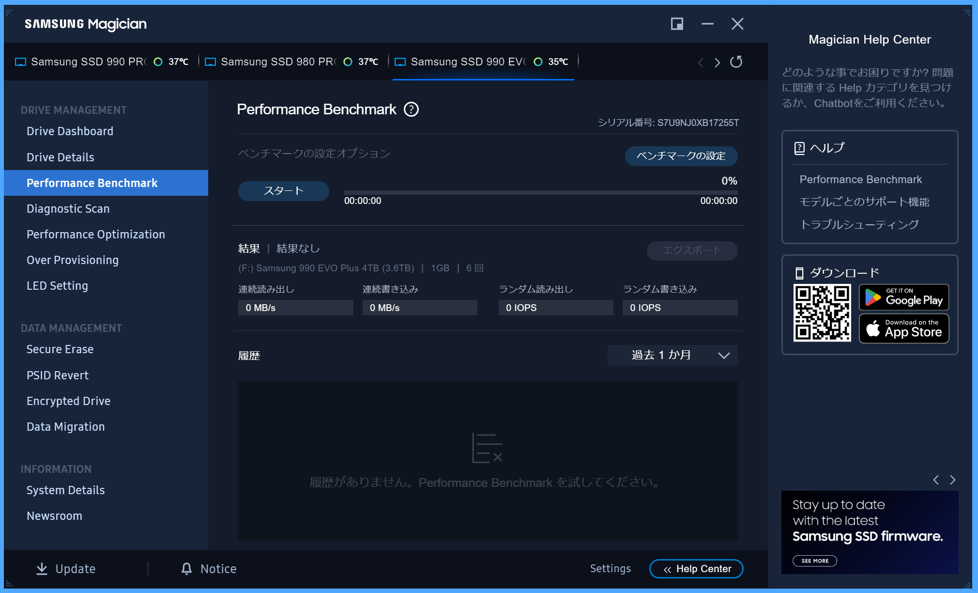Toggle the compact window mode icon

click(x=677, y=24)
